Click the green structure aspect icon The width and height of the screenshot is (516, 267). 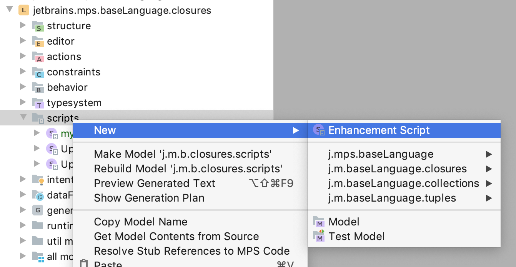tap(39, 26)
